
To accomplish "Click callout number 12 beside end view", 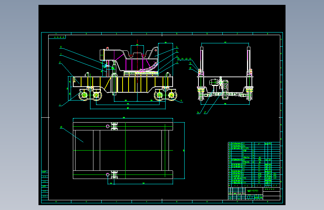I will click(190, 59).
